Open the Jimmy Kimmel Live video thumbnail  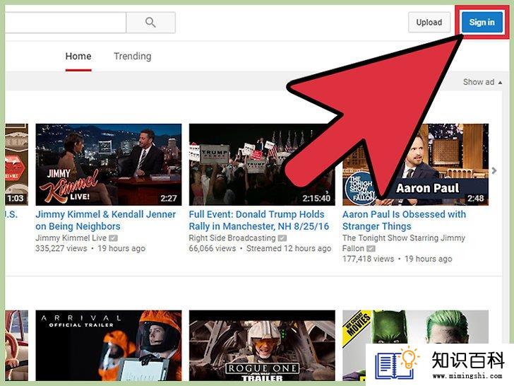point(109,165)
